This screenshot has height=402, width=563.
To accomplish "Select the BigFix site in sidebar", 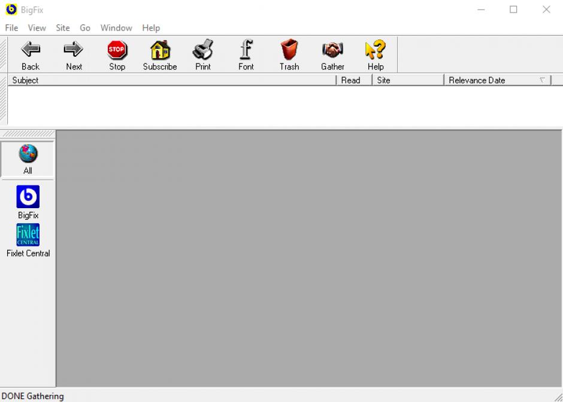I will pyautogui.click(x=28, y=202).
